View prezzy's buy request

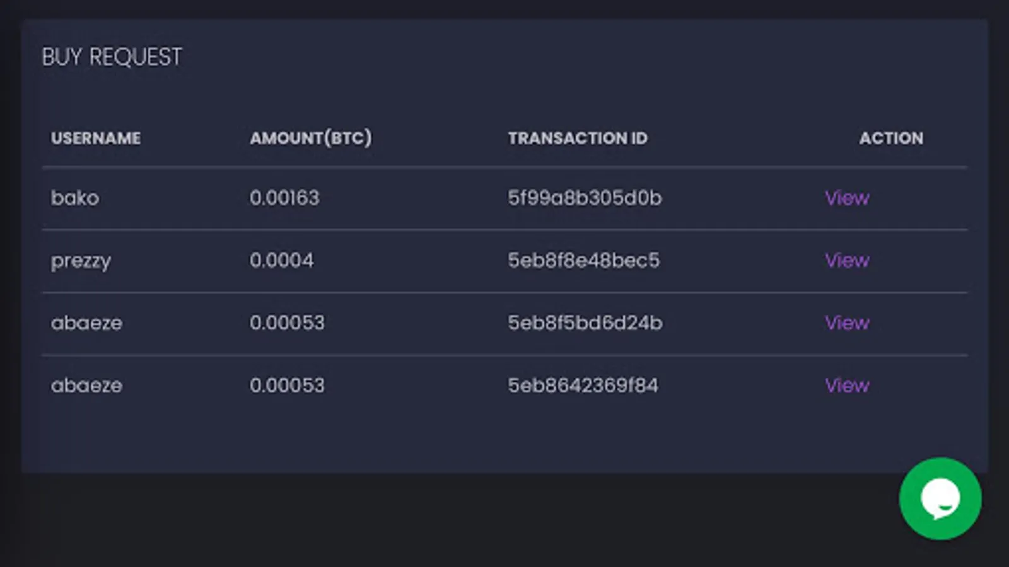click(x=847, y=260)
